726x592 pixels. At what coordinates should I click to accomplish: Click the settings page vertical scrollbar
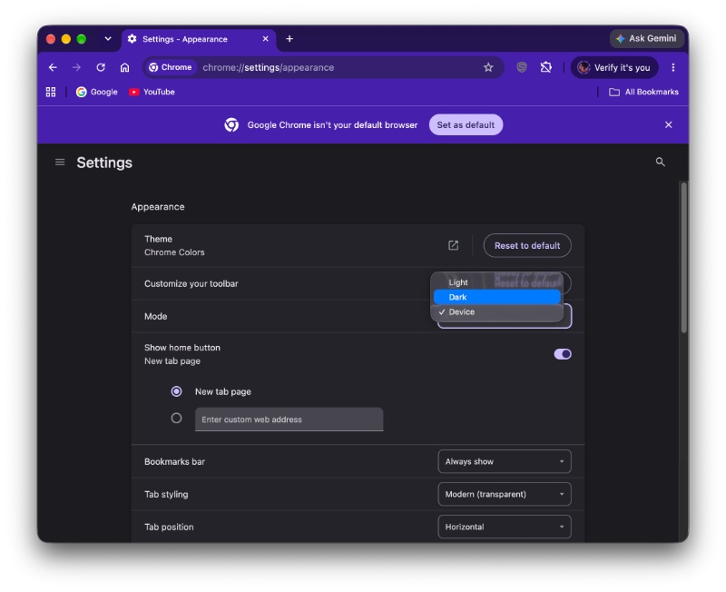click(683, 258)
